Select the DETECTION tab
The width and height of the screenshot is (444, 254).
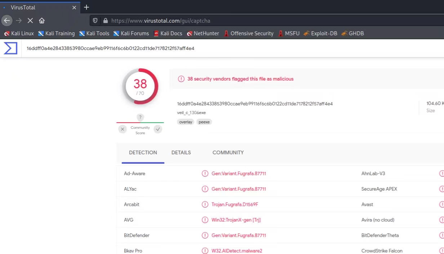[143, 153]
